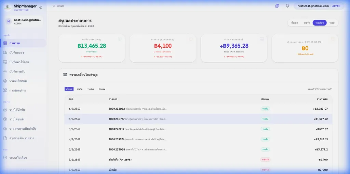This screenshot has width=350, height=174.
Task: Open การซ่อมบำรุง wrench icon
Action: click(5, 90)
